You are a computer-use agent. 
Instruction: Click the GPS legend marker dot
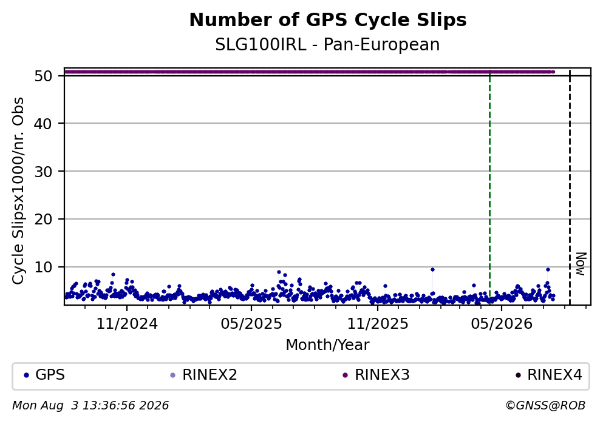click(26, 375)
